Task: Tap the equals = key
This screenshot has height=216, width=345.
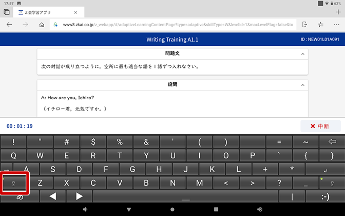Action: click(x=279, y=141)
